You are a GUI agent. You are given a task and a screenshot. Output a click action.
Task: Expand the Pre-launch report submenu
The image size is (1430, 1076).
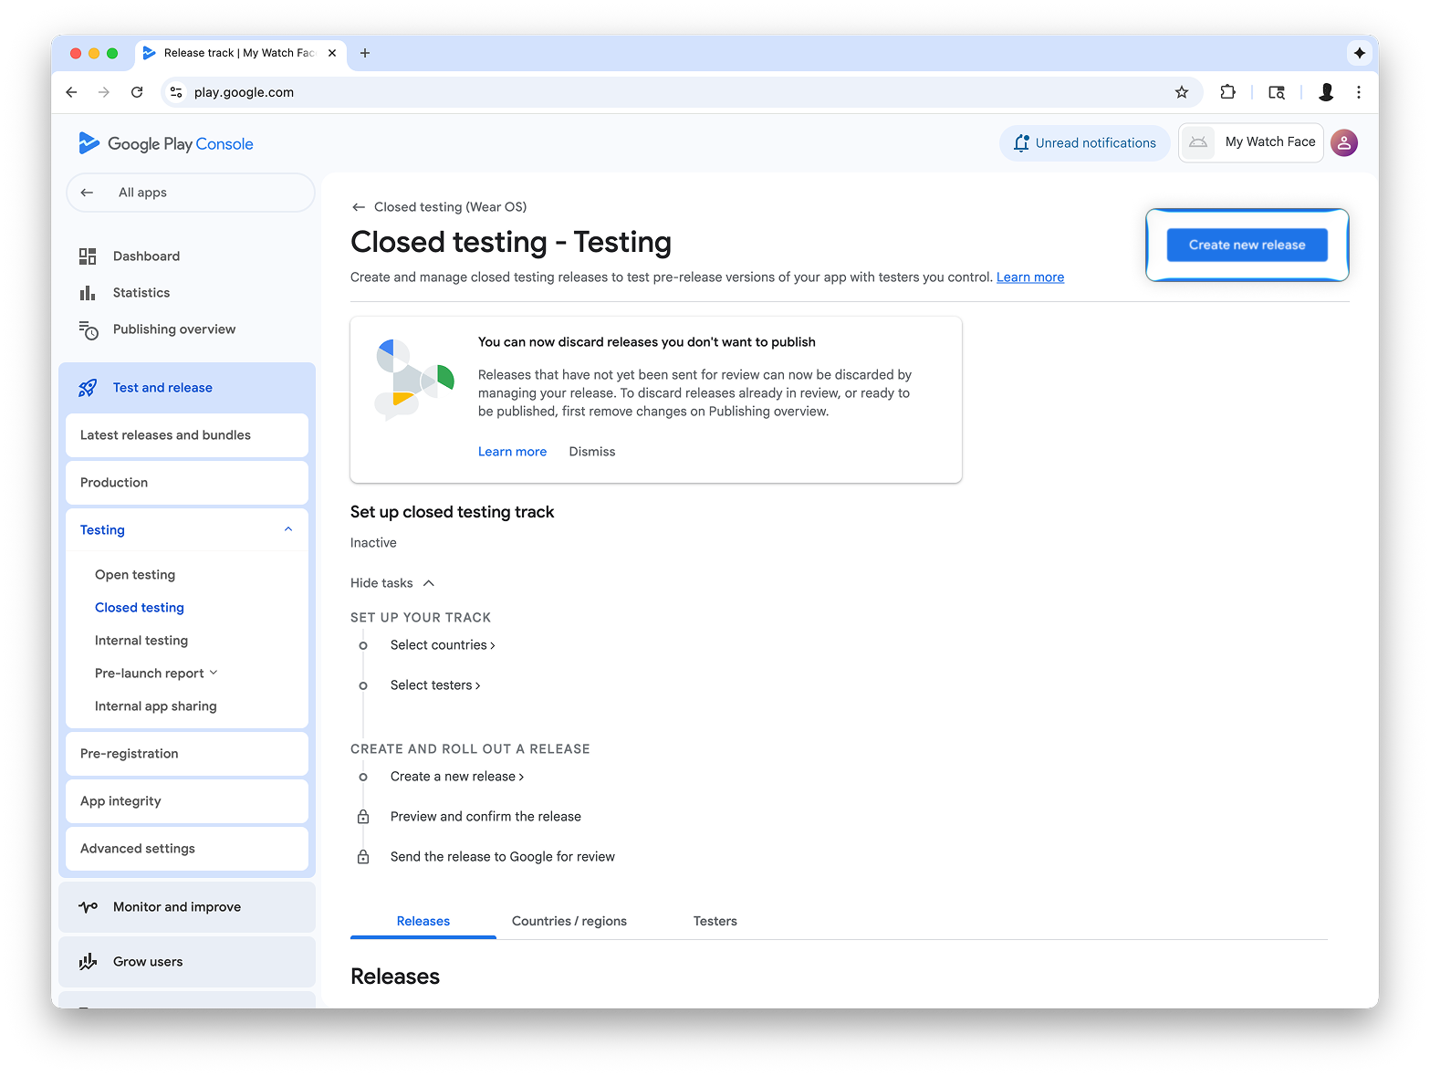214,673
